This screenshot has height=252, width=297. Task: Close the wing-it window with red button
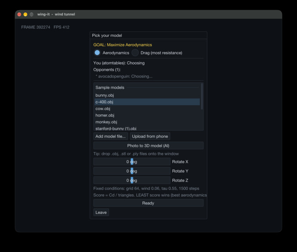point(19,15)
